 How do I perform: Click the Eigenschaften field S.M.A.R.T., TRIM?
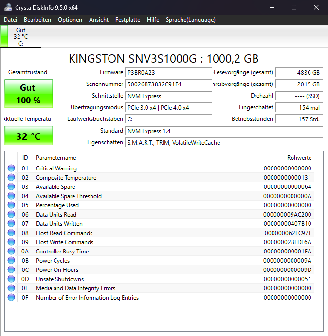click(224, 142)
